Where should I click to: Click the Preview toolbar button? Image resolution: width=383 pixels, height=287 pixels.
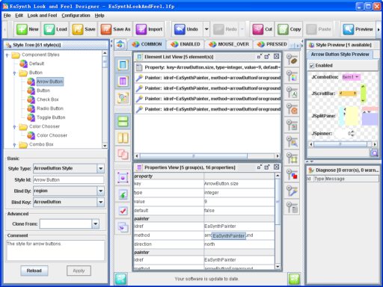pyautogui.click(x=358, y=29)
